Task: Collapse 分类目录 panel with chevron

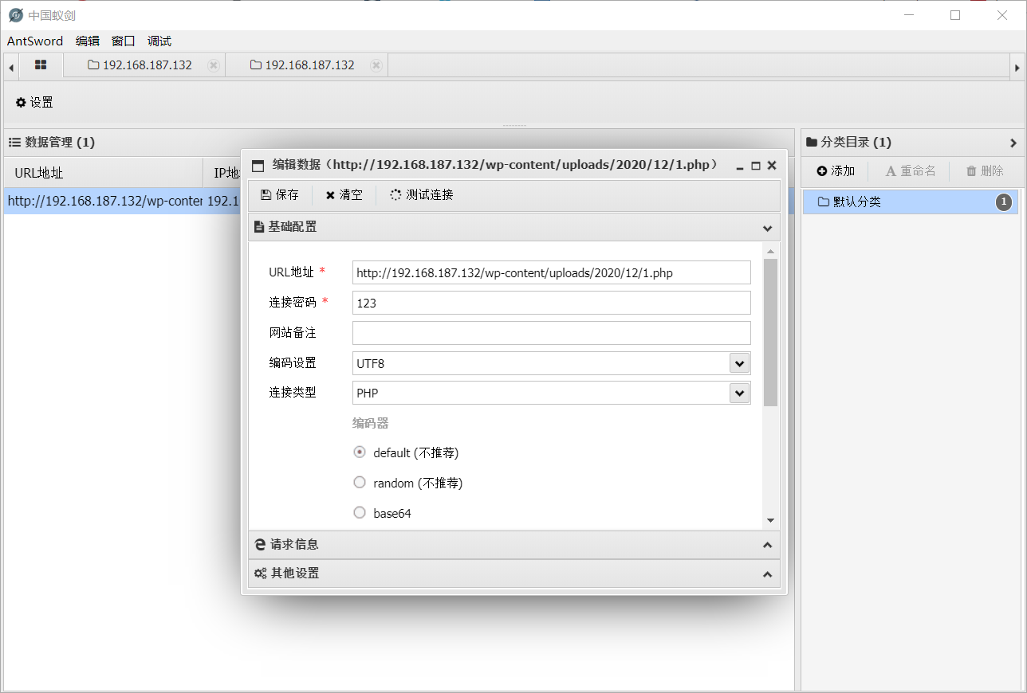Action: (x=1013, y=143)
